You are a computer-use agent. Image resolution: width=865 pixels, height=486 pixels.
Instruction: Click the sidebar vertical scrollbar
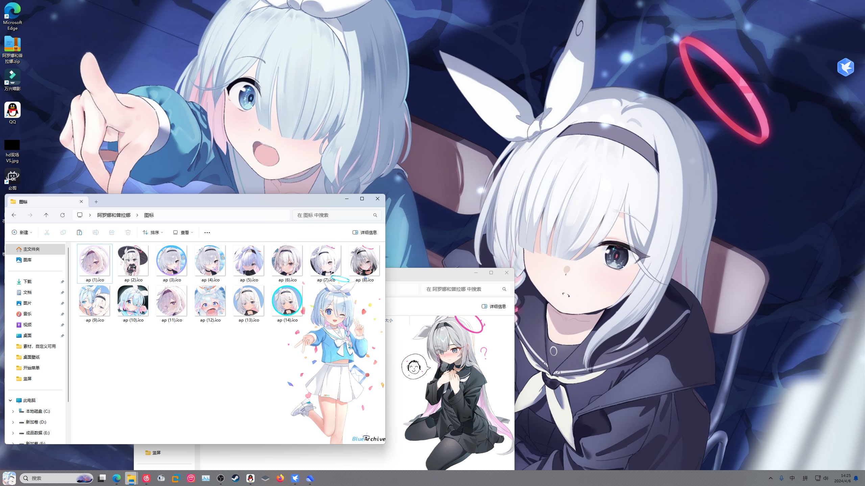(x=68, y=324)
